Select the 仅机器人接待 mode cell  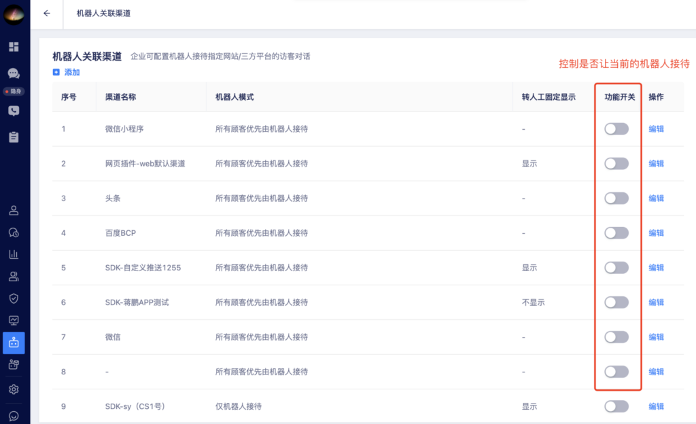pyautogui.click(x=239, y=406)
